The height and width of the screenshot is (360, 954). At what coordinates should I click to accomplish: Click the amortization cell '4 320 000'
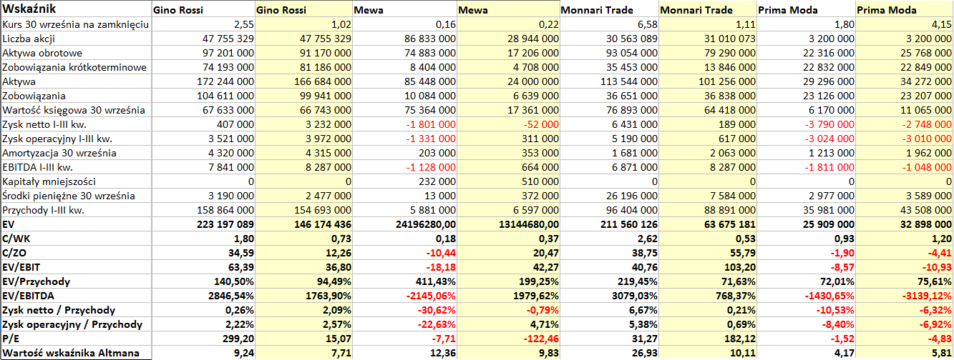coord(203,153)
